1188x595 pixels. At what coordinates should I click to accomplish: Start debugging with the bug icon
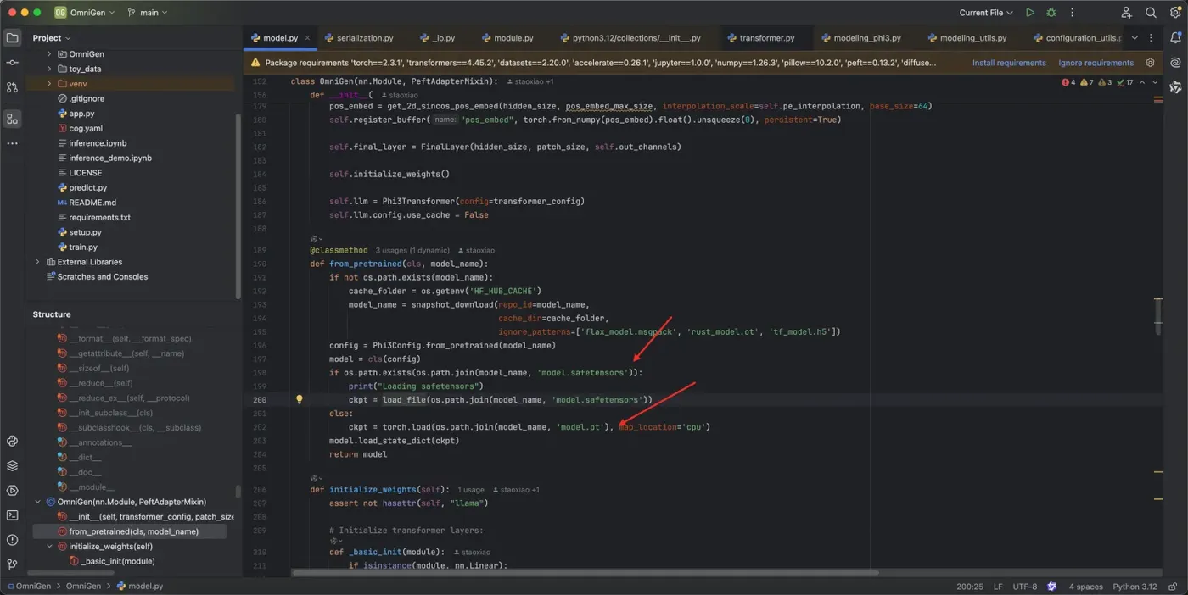click(1051, 13)
